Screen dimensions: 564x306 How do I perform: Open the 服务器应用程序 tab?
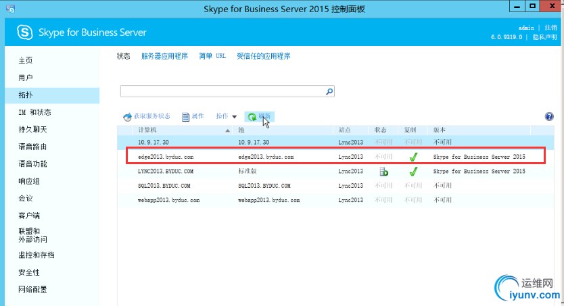pos(164,56)
